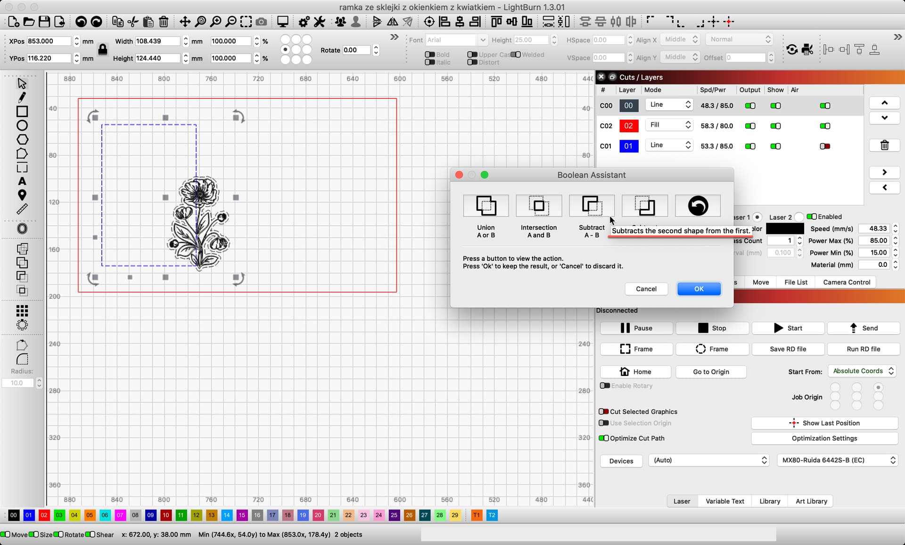The width and height of the screenshot is (905, 545).
Task: Select the Create Text tool
Action: 22,181
